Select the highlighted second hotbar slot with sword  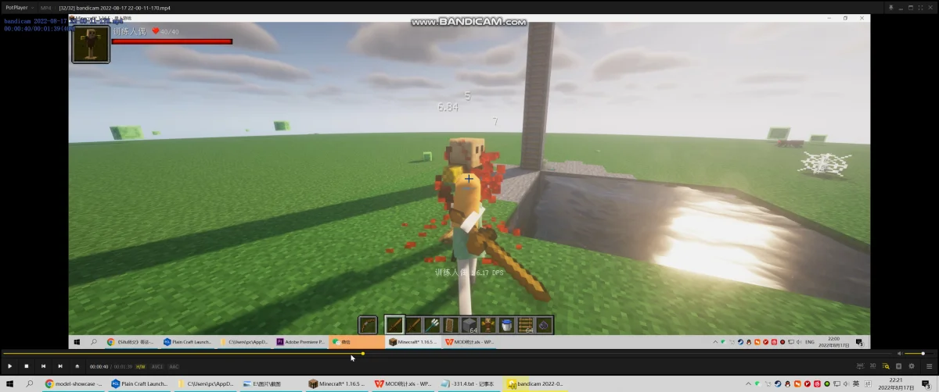coord(395,325)
